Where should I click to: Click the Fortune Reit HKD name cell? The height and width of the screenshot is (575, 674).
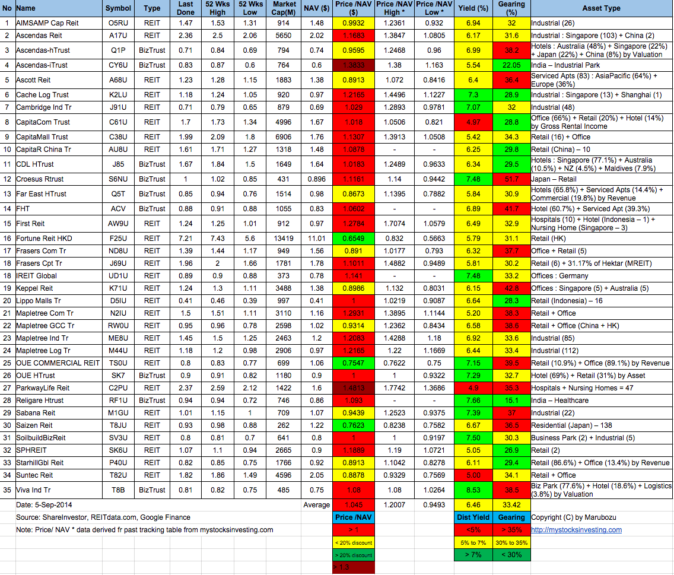click(x=59, y=239)
